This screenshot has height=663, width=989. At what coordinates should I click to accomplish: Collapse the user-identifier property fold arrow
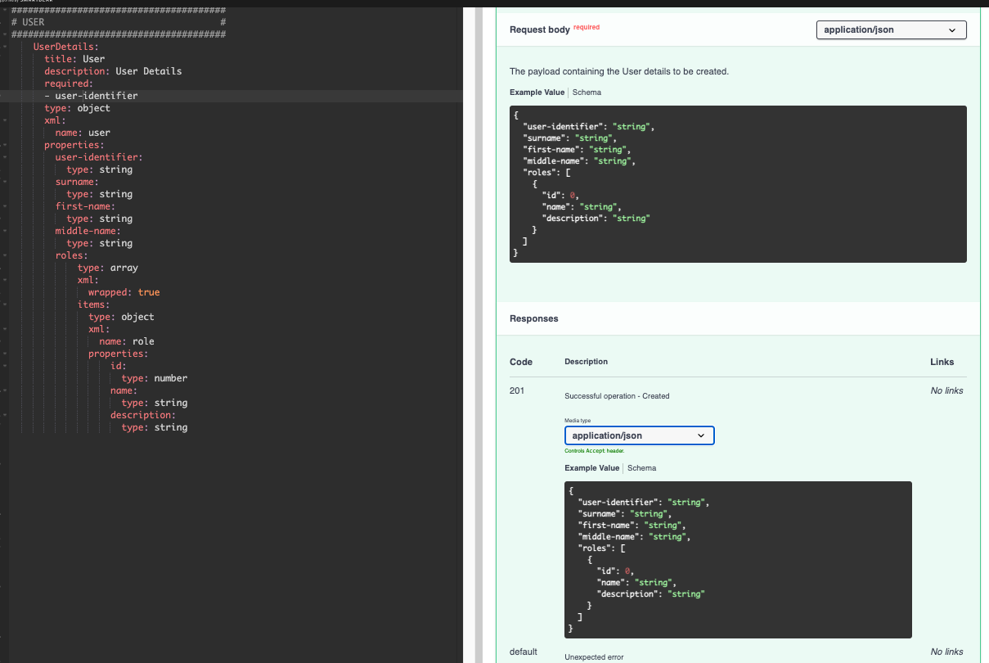point(5,157)
